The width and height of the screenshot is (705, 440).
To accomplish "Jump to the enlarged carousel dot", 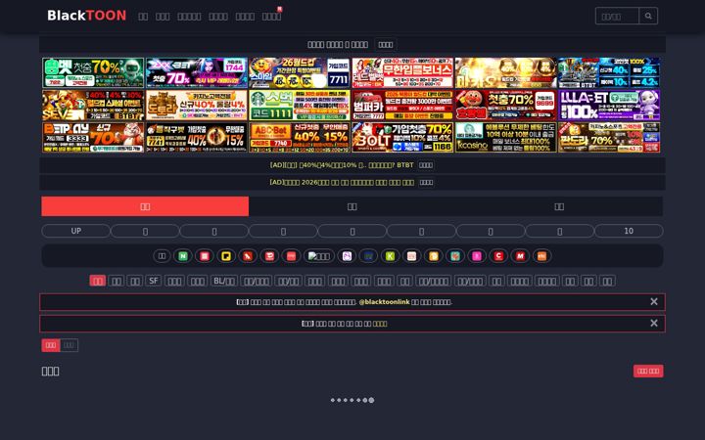I will click(x=371, y=400).
